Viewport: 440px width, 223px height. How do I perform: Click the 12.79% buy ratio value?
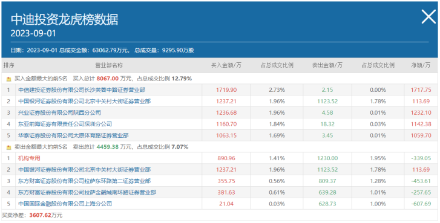coord(182,79)
